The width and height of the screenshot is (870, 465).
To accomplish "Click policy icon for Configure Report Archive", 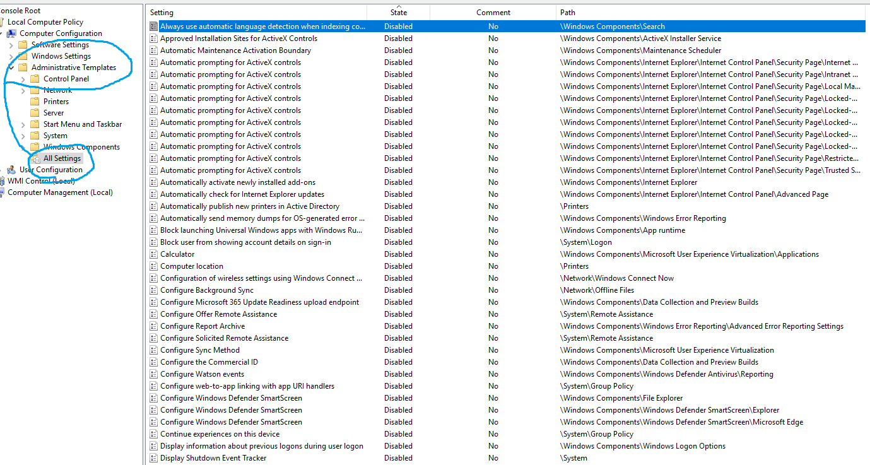I will coord(154,326).
